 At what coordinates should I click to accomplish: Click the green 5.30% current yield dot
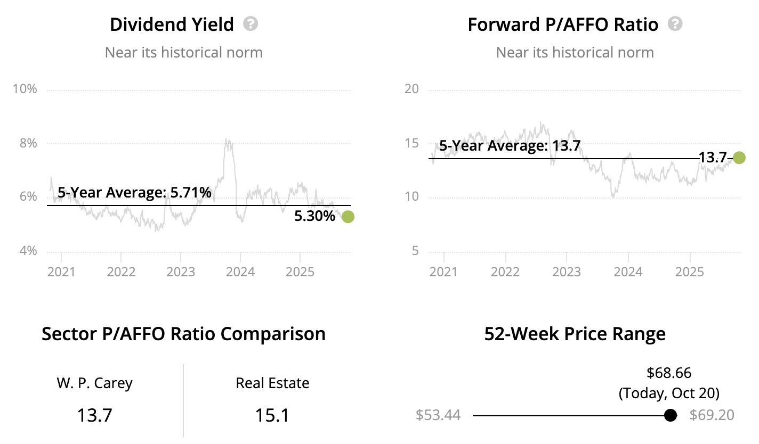pyautogui.click(x=348, y=216)
